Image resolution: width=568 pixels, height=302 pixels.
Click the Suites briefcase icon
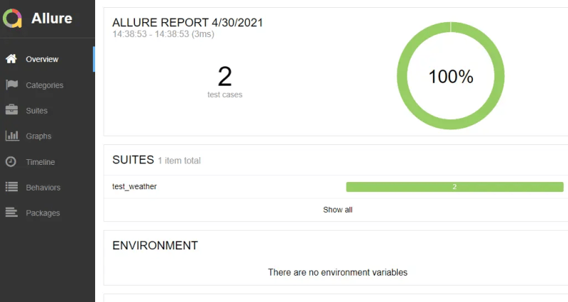click(11, 110)
